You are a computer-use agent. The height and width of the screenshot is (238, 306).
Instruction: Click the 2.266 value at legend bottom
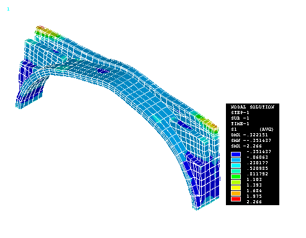click(254, 202)
